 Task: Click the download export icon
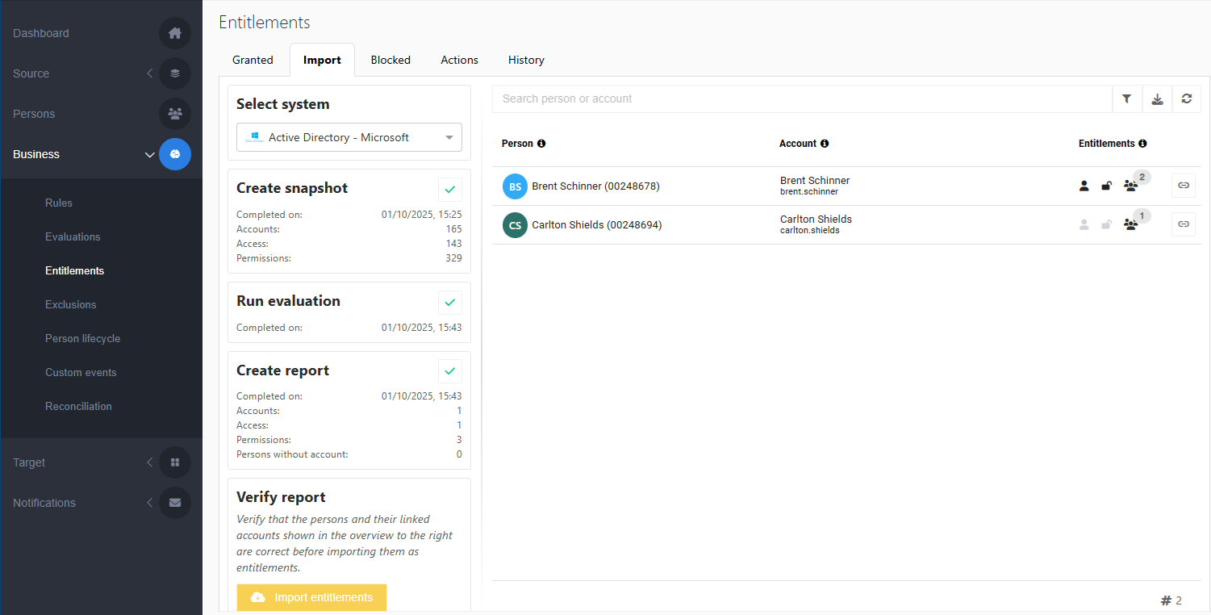pyautogui.click(x=1157, y=98)
